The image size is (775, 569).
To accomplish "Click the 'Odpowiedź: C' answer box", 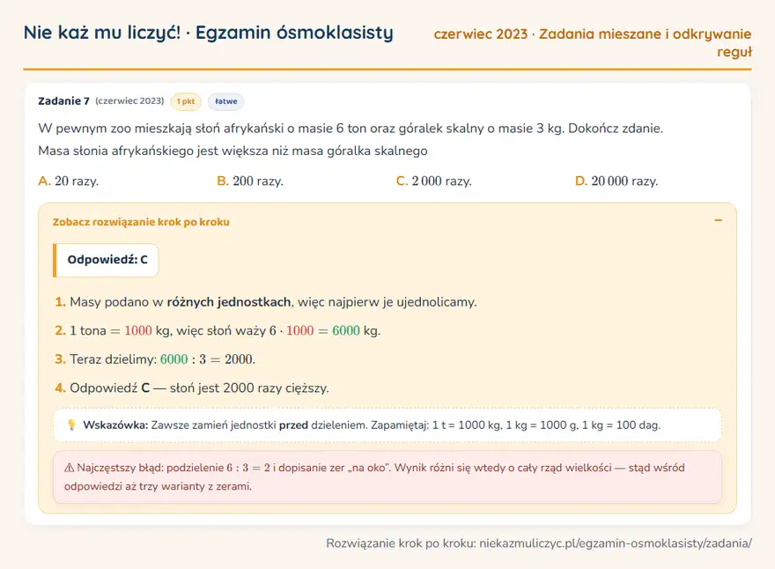I will [x=106, y=260].
